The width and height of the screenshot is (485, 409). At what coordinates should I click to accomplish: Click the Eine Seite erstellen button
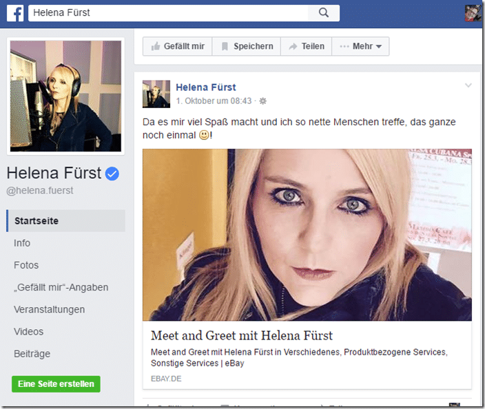tap(56, 384)
